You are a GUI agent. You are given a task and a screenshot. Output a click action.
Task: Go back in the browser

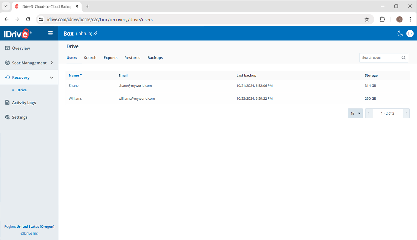point(6,19)
